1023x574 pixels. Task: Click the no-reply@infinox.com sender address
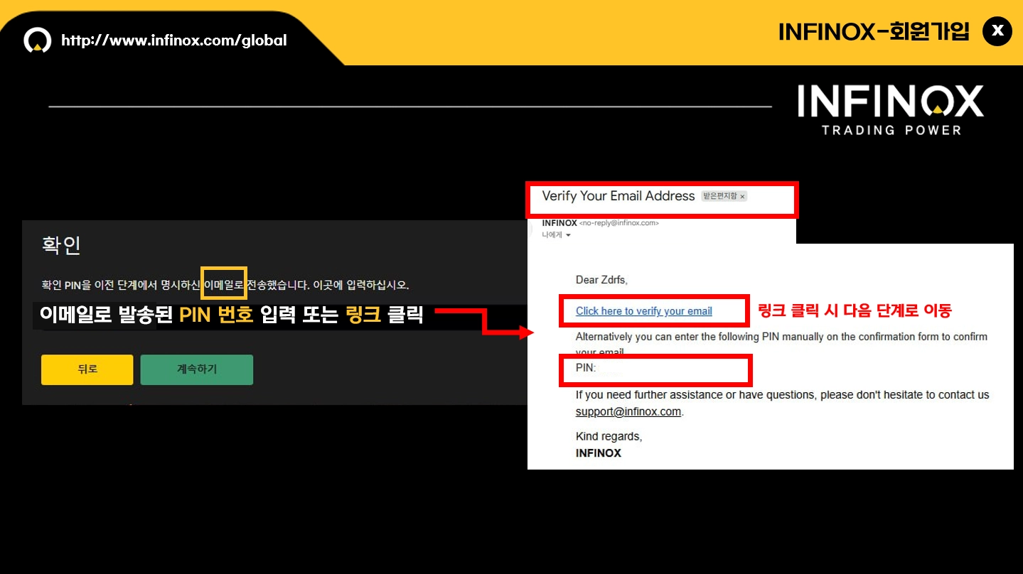coord(619,223)
